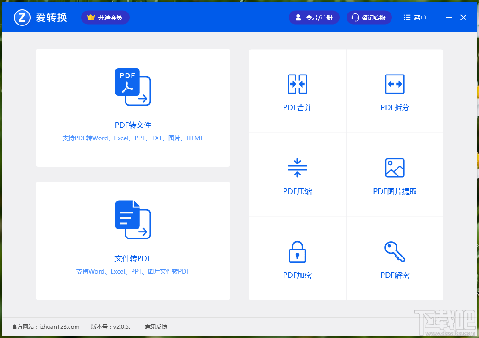This screenshot has width=479, height=338.
Task: Click the 爱转换 logo icon
Action: tap(21, 17)
